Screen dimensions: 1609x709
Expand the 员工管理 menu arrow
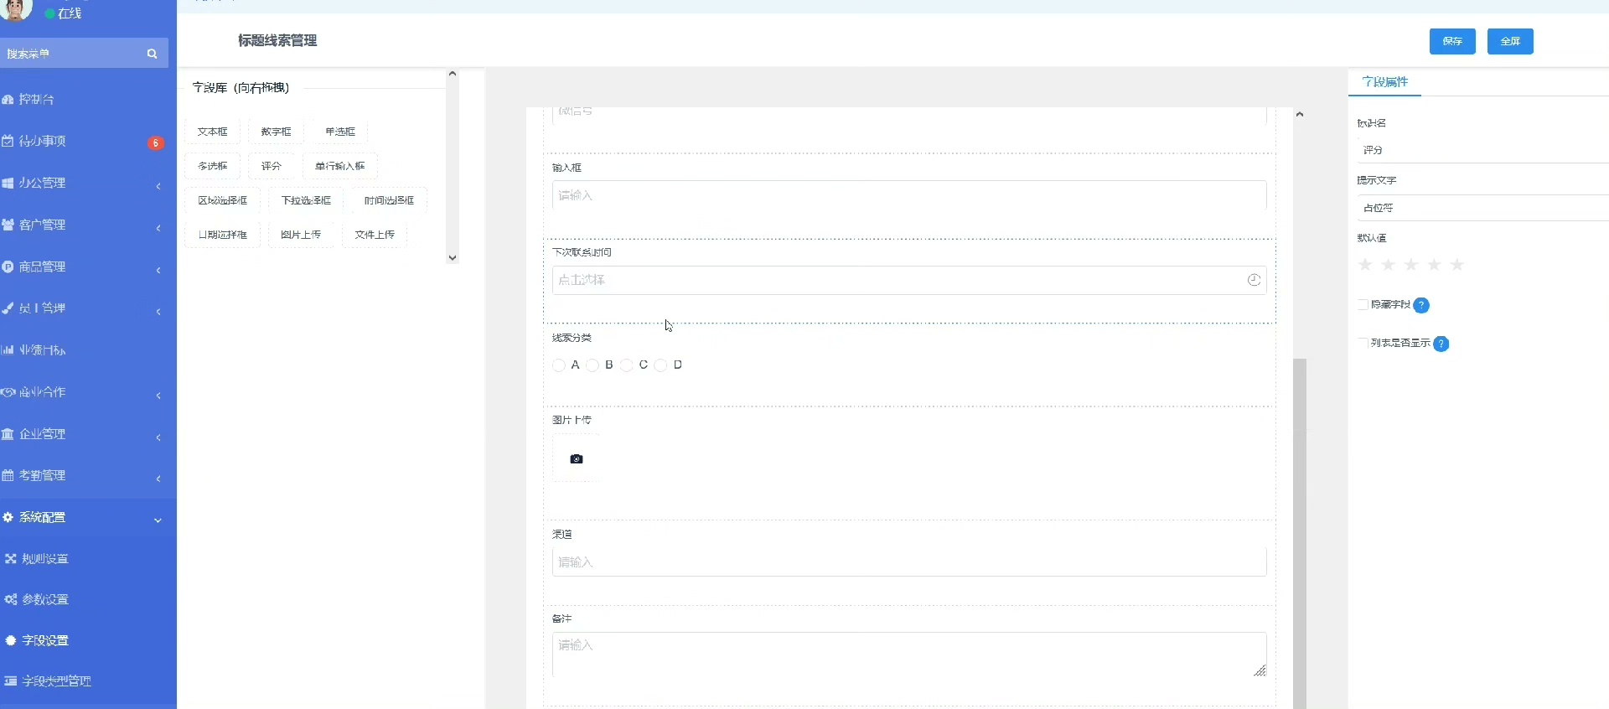[x=158, y=312]
